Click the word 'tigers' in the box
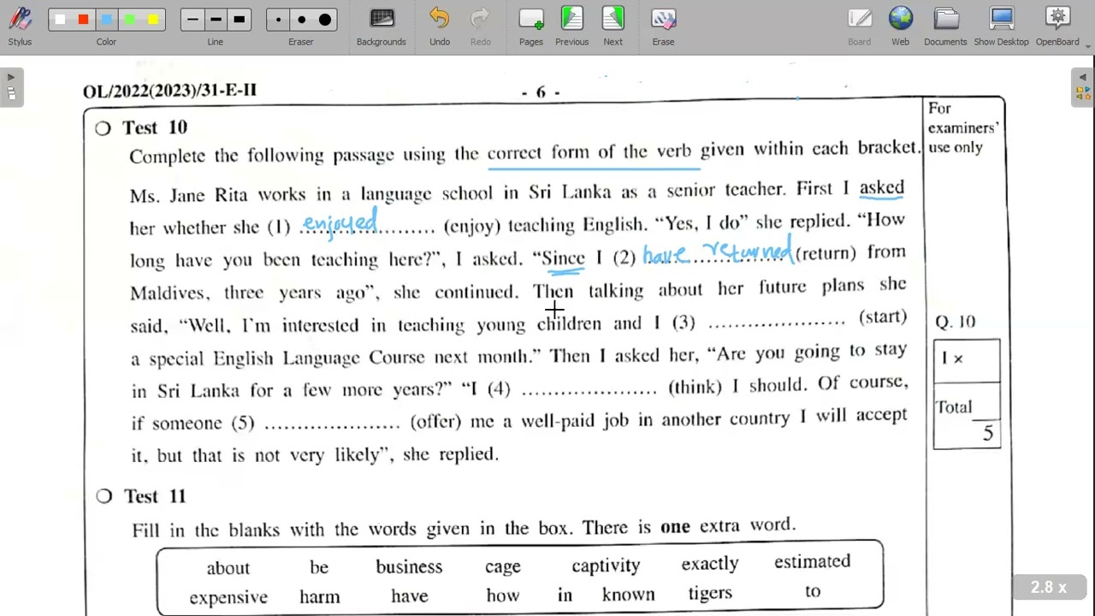Viewport: 1095px width, 616px height. point(710,594)
